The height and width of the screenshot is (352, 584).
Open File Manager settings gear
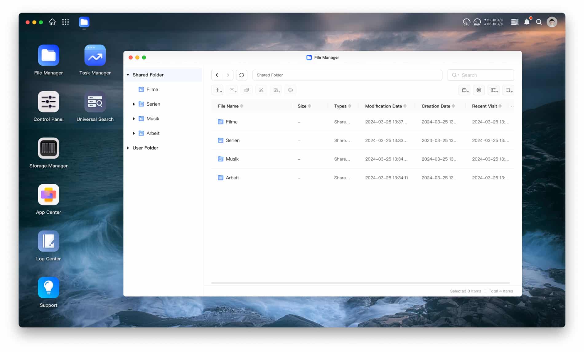pyautogui.click(x=479, y=90)
